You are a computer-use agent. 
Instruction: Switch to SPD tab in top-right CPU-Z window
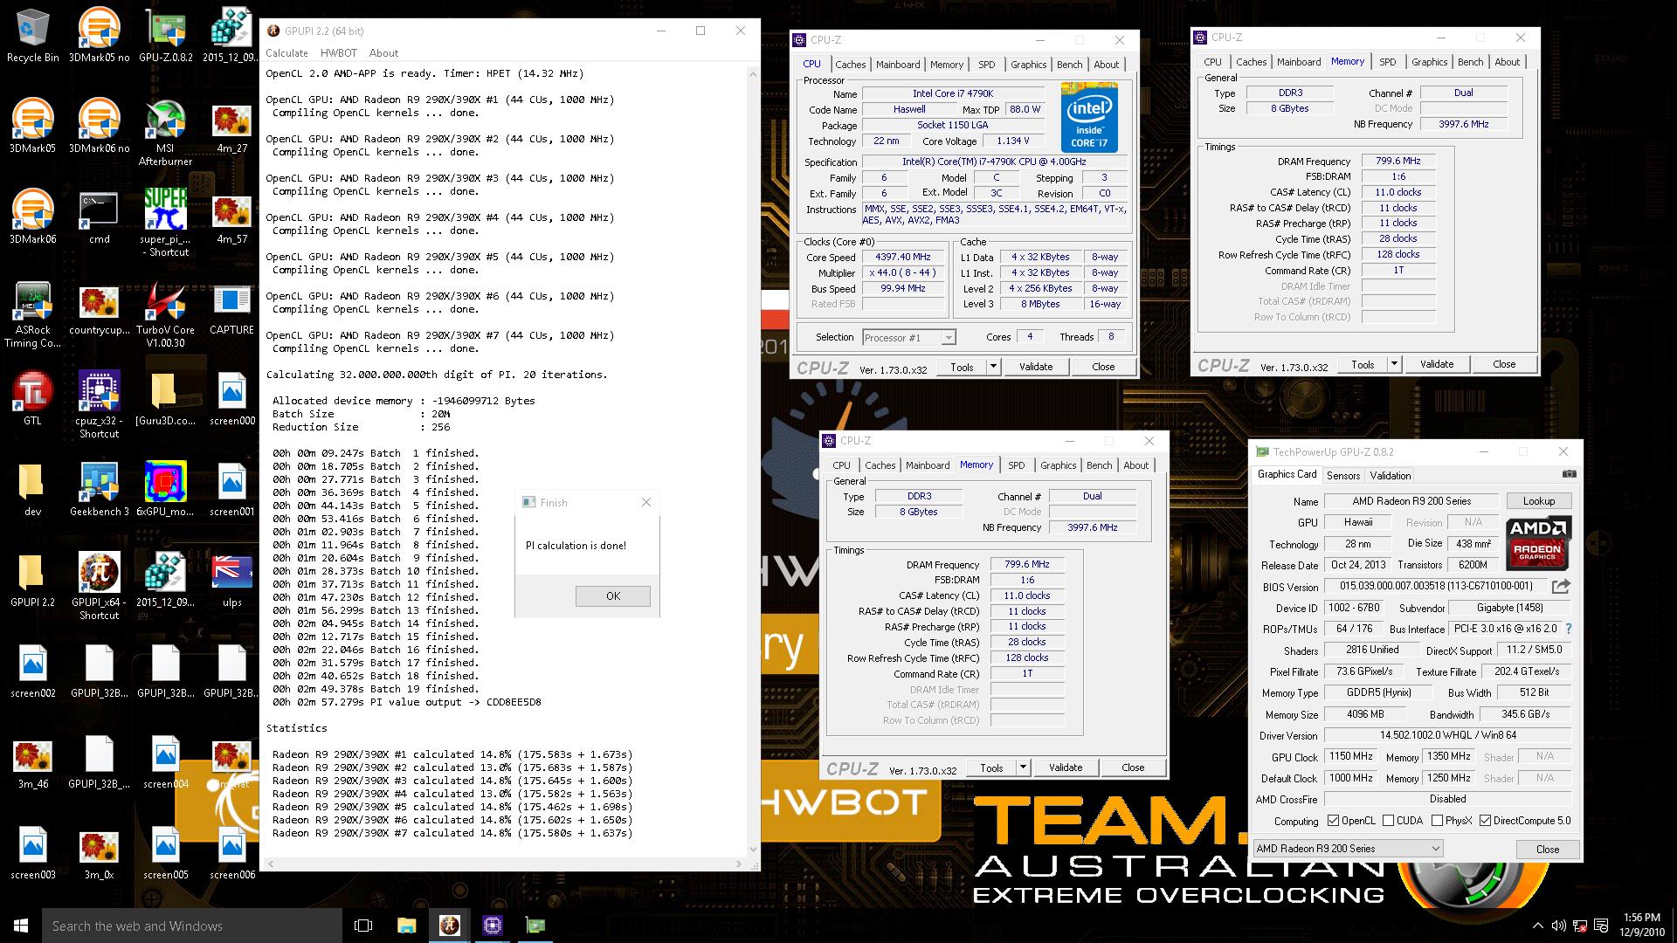click(1387, 62)
